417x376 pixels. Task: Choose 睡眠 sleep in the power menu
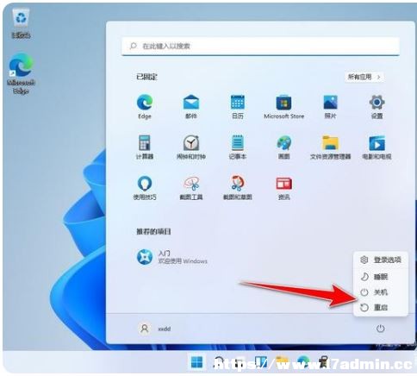coord(381,277)
